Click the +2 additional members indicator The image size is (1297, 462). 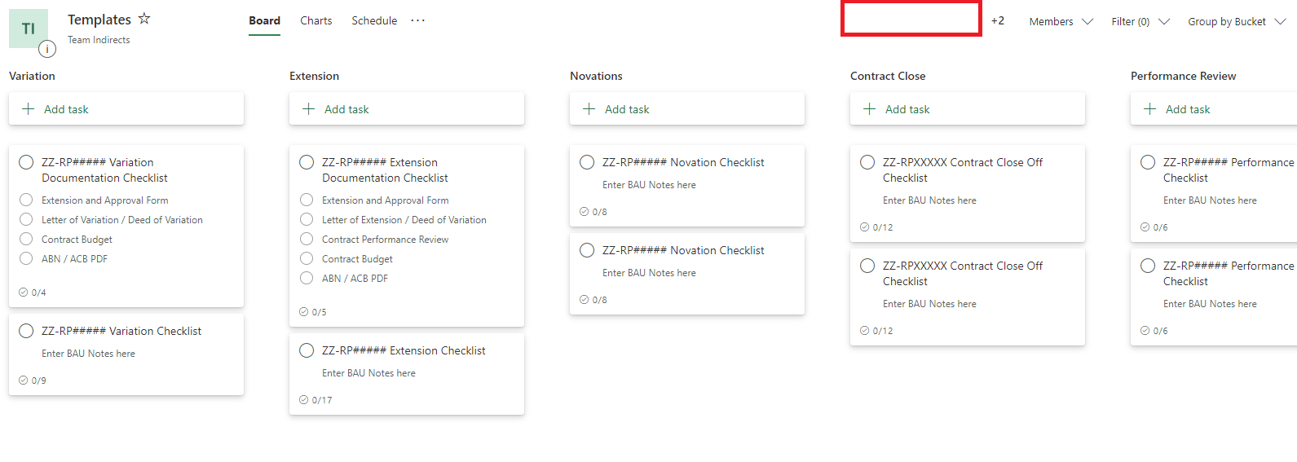point(998,21)
